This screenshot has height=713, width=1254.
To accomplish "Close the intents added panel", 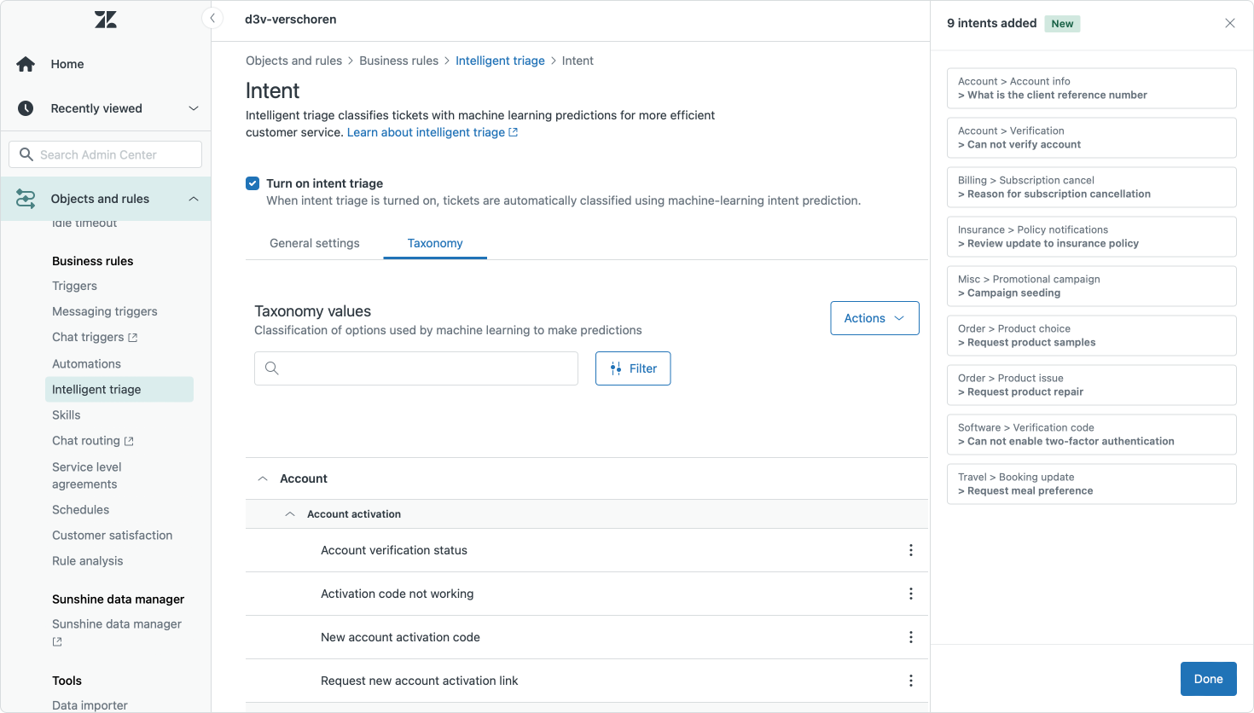I will tap(1229, 23).
